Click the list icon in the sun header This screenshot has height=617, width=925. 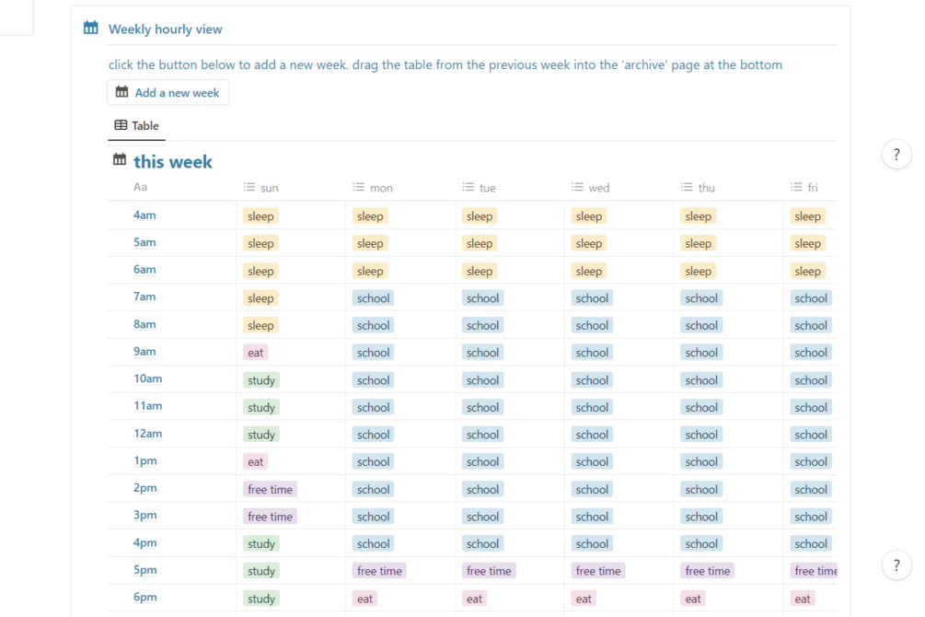[249, 187]
